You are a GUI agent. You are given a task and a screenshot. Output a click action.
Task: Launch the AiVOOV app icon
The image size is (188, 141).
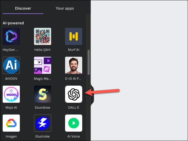click(11, 65)
